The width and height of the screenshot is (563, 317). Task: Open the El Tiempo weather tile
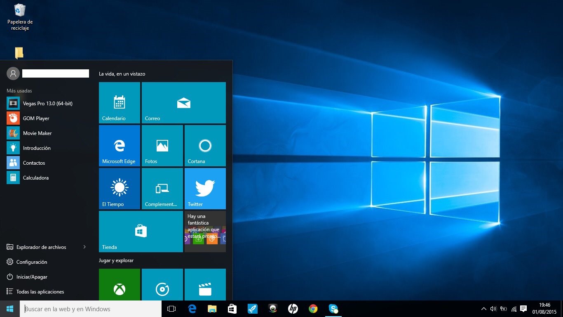point(120,188)
